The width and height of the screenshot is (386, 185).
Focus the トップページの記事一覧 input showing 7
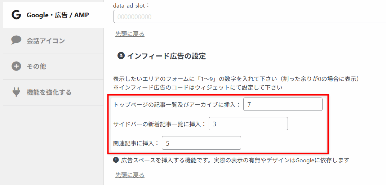click(283, 104)
